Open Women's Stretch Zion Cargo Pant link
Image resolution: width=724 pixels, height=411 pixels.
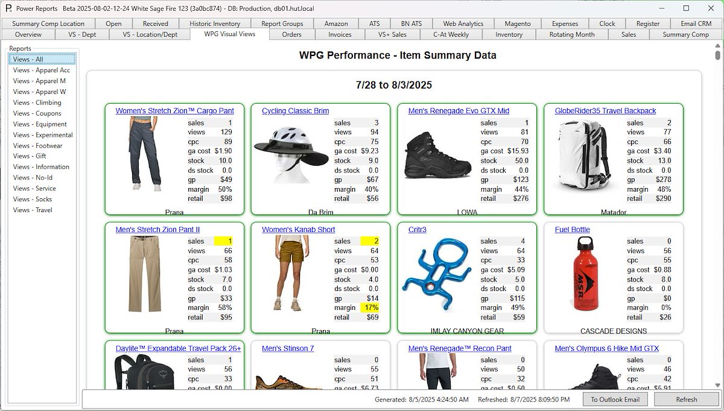click(175, 111)
